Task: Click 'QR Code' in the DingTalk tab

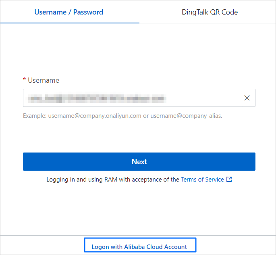Action: click(x=224, y=12)
